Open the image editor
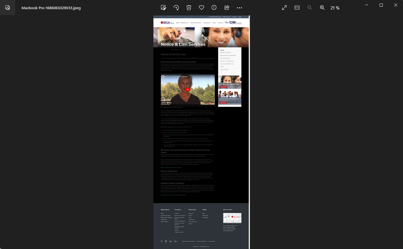This screenshot has width=403, height=249. point(164,8)
